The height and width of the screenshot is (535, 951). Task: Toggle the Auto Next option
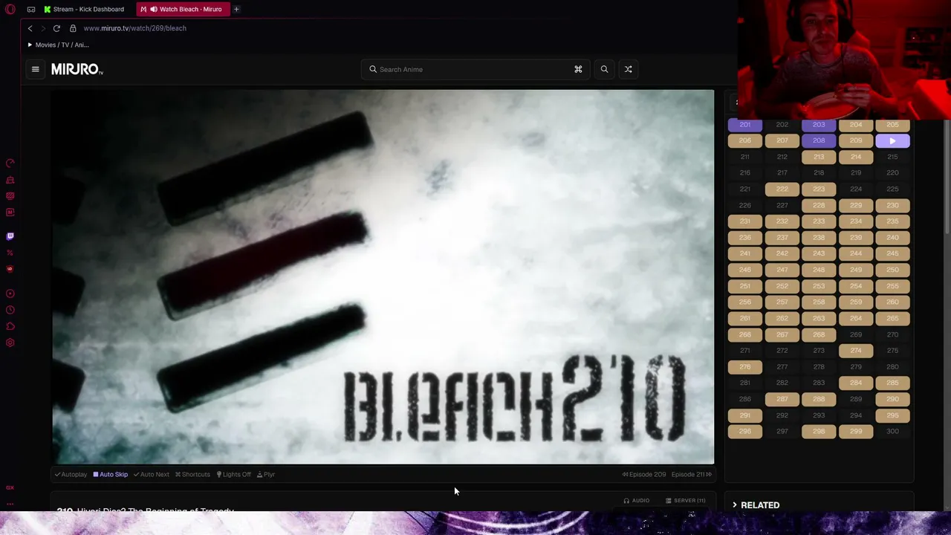pos(152,474)
